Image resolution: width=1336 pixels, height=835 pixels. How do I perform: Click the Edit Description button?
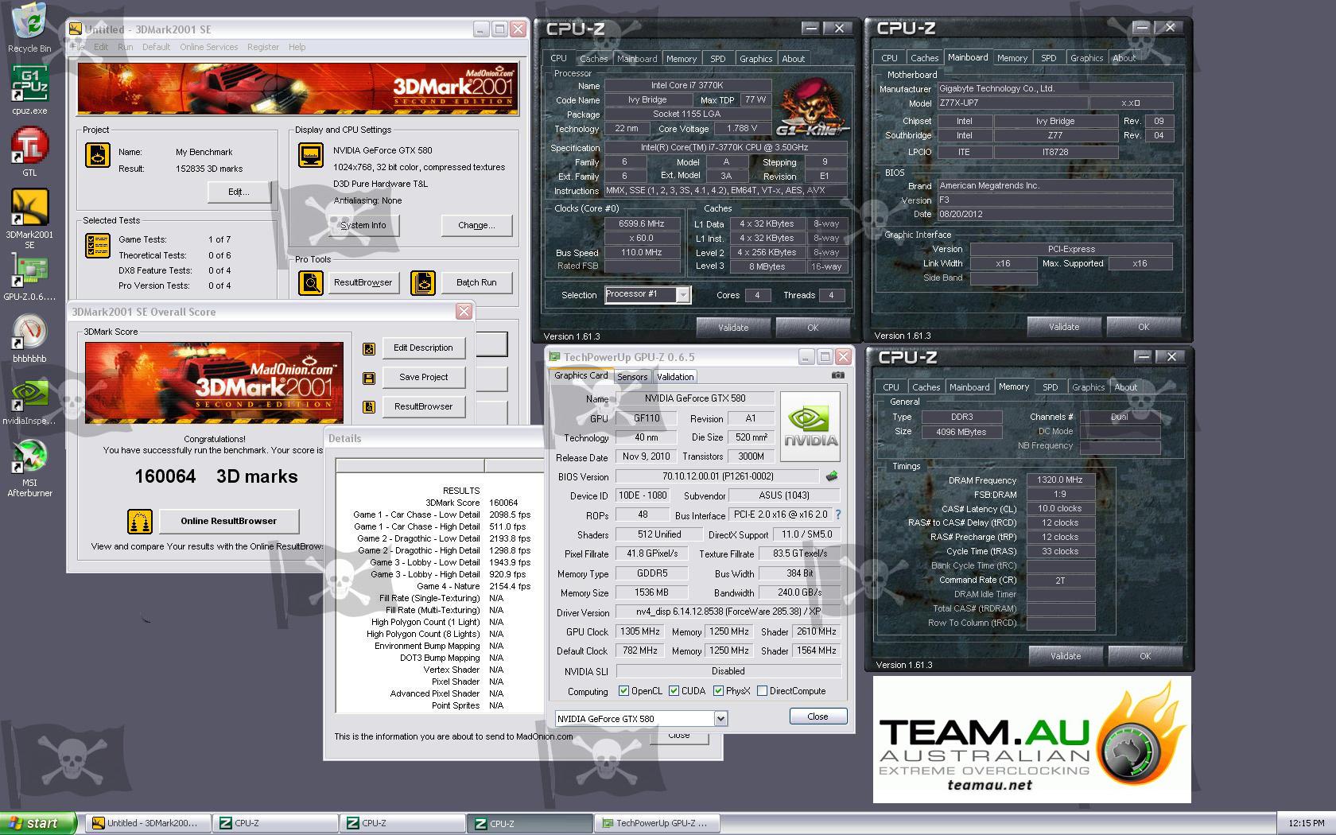pos(423,348)
